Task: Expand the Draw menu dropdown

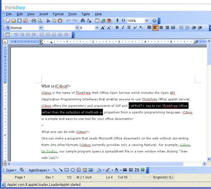Action: point(11,170)
